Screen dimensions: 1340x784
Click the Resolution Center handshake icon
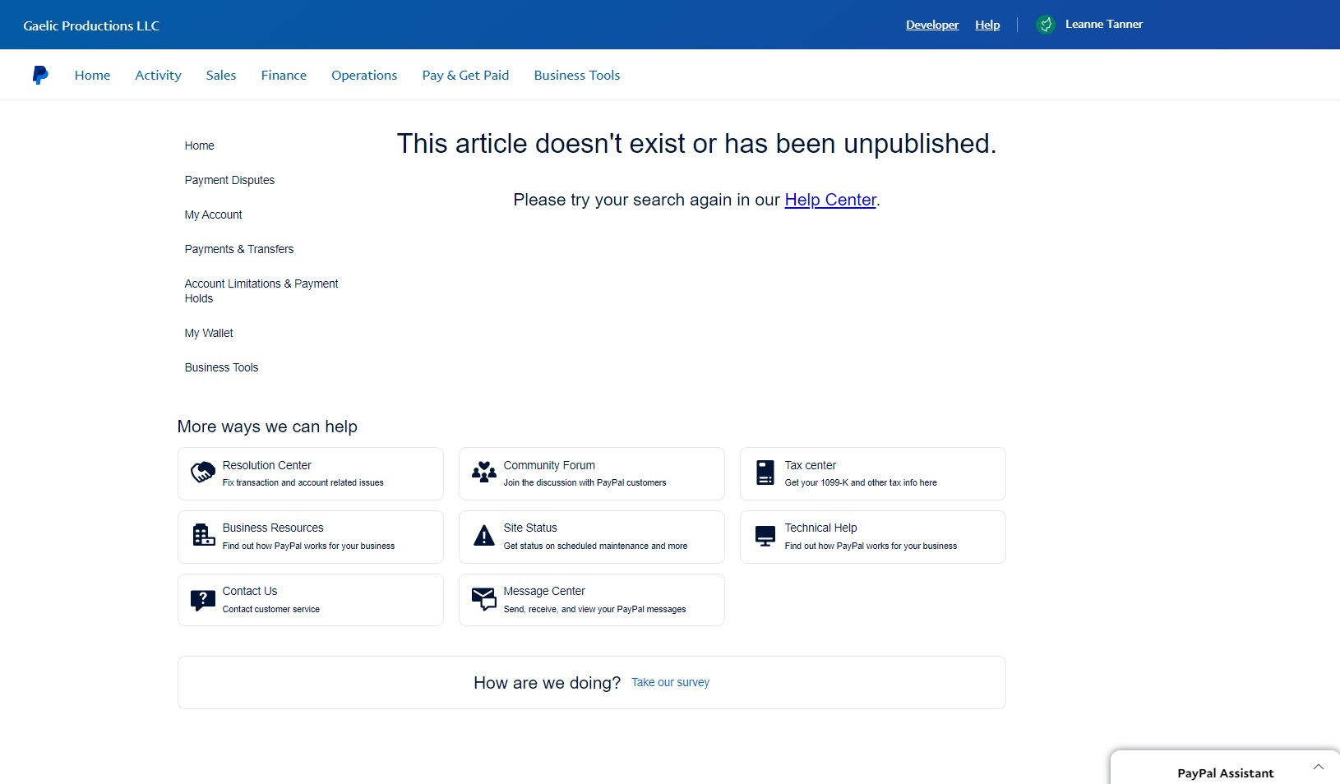click(x=202, y=473)
